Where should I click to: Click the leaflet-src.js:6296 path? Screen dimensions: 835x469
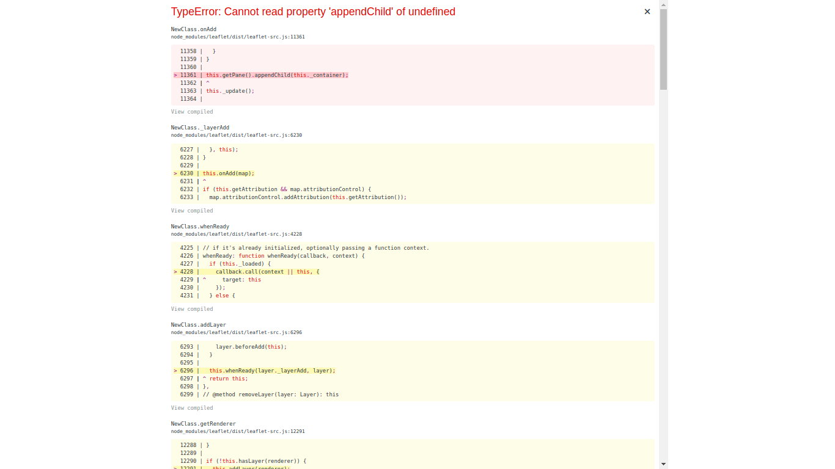pyautogui.click(x=236, y=332)
